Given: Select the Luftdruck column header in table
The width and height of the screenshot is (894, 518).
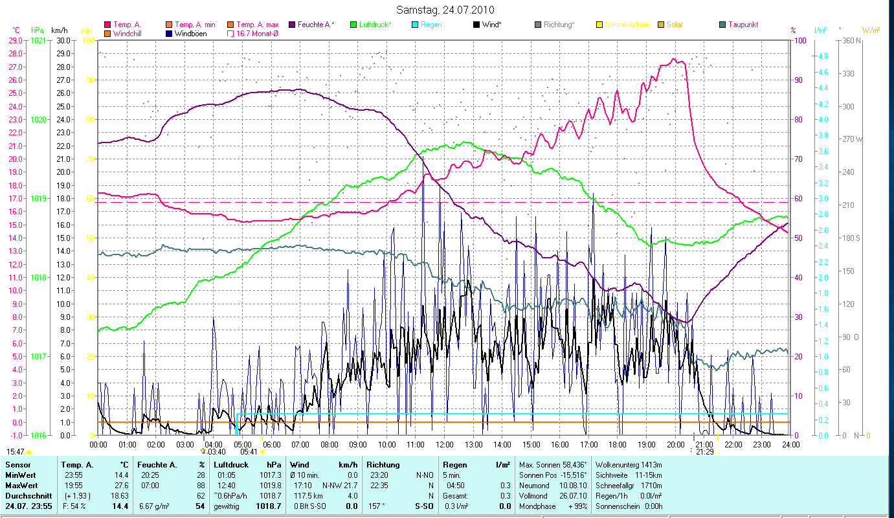Looking at the screenshot, I should [231, 464].
